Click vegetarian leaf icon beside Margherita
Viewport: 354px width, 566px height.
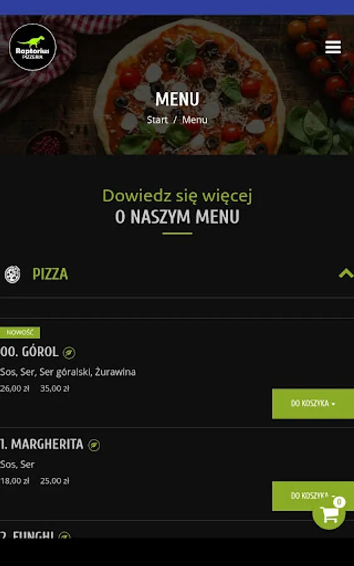94,445
